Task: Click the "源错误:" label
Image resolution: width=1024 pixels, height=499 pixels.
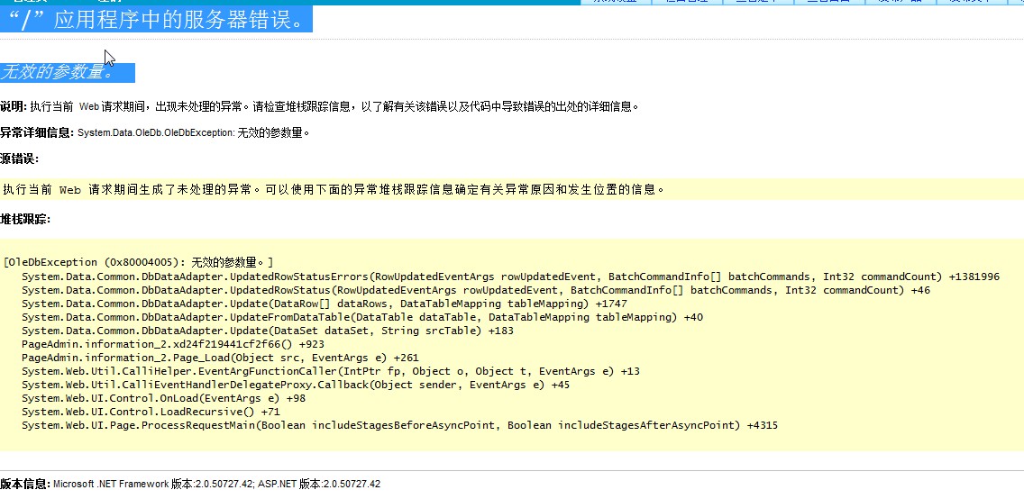Action: tap(19, 159)
